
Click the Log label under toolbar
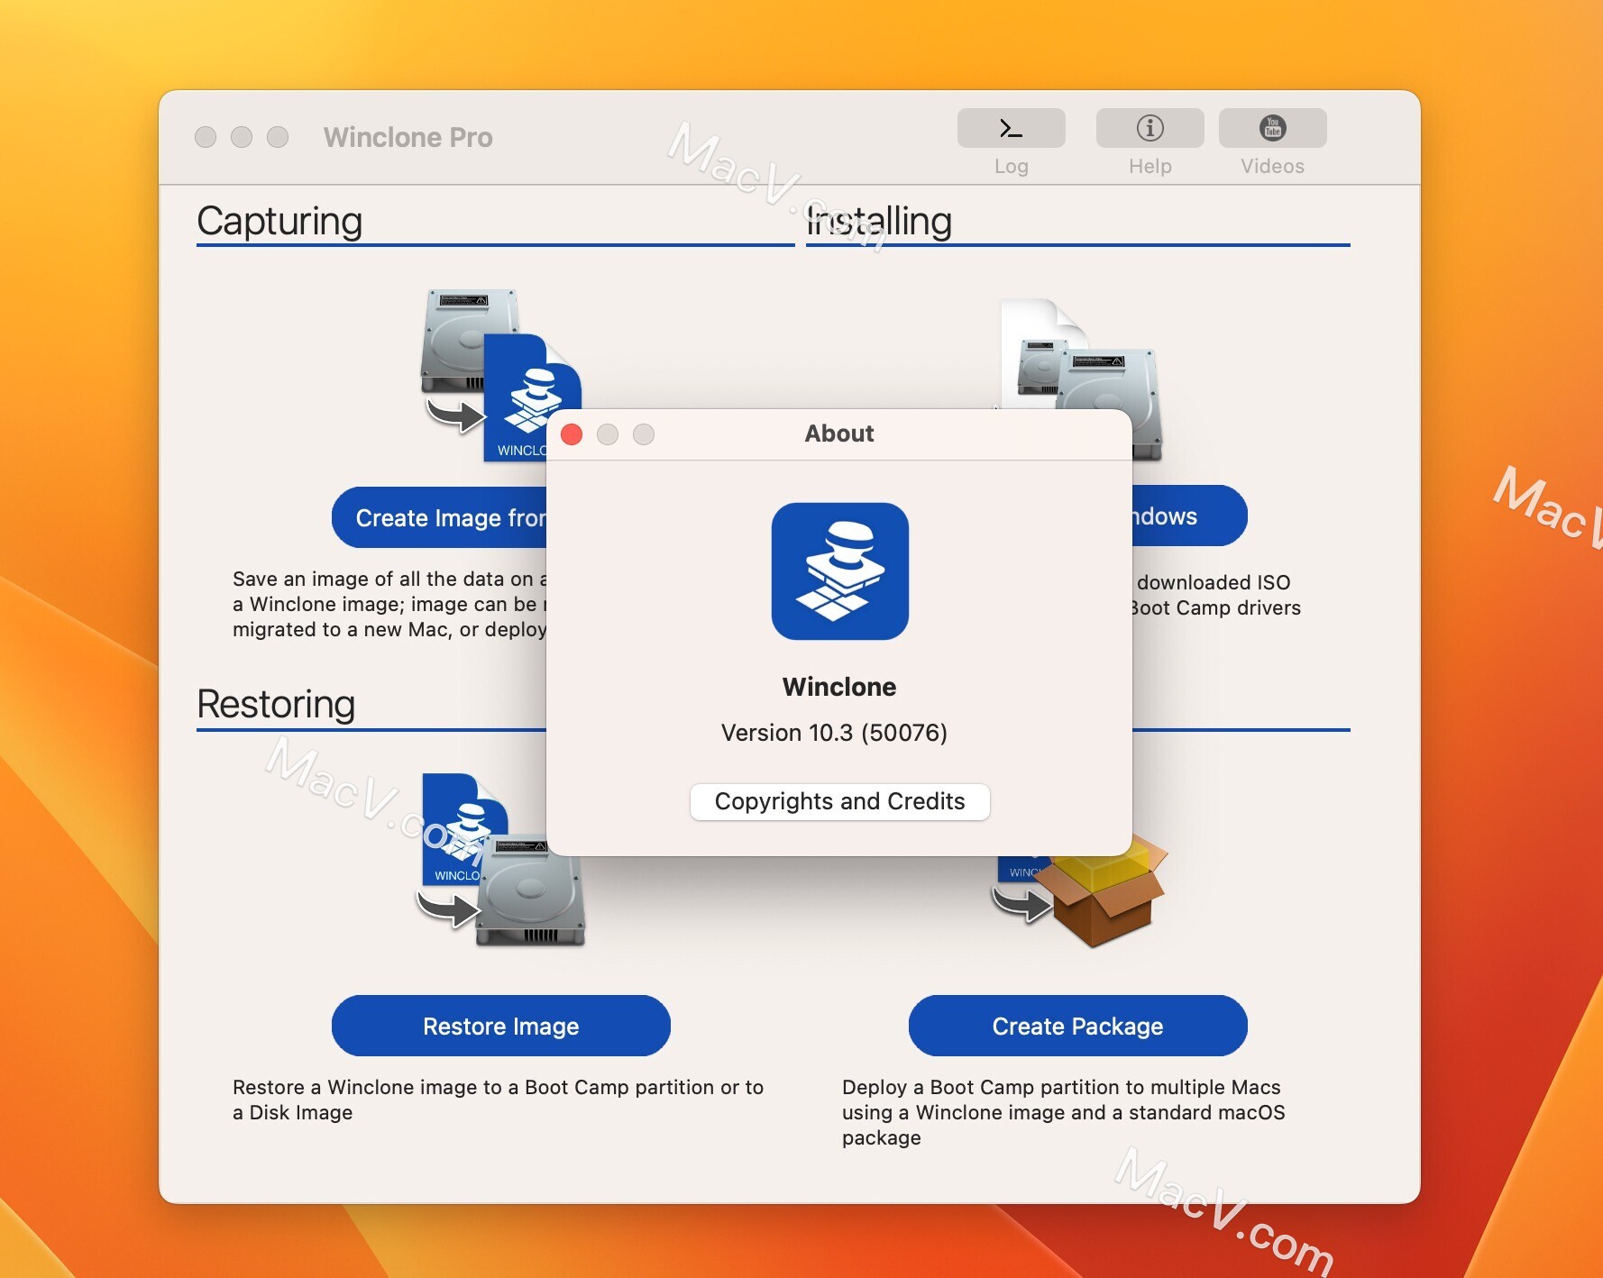coord(1011,166)
